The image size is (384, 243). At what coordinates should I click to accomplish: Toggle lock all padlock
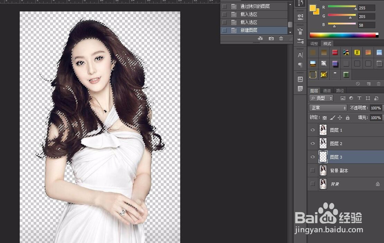coord(348,118)
